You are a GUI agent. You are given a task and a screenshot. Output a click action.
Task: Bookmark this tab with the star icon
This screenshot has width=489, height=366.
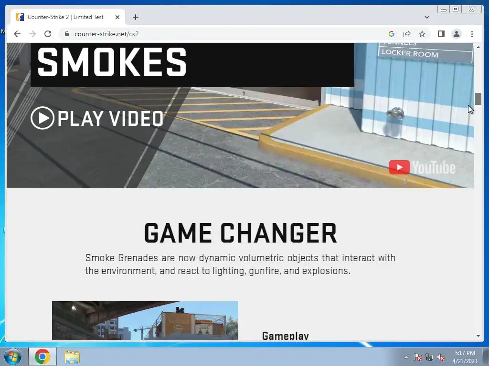[x=422, y=34]
